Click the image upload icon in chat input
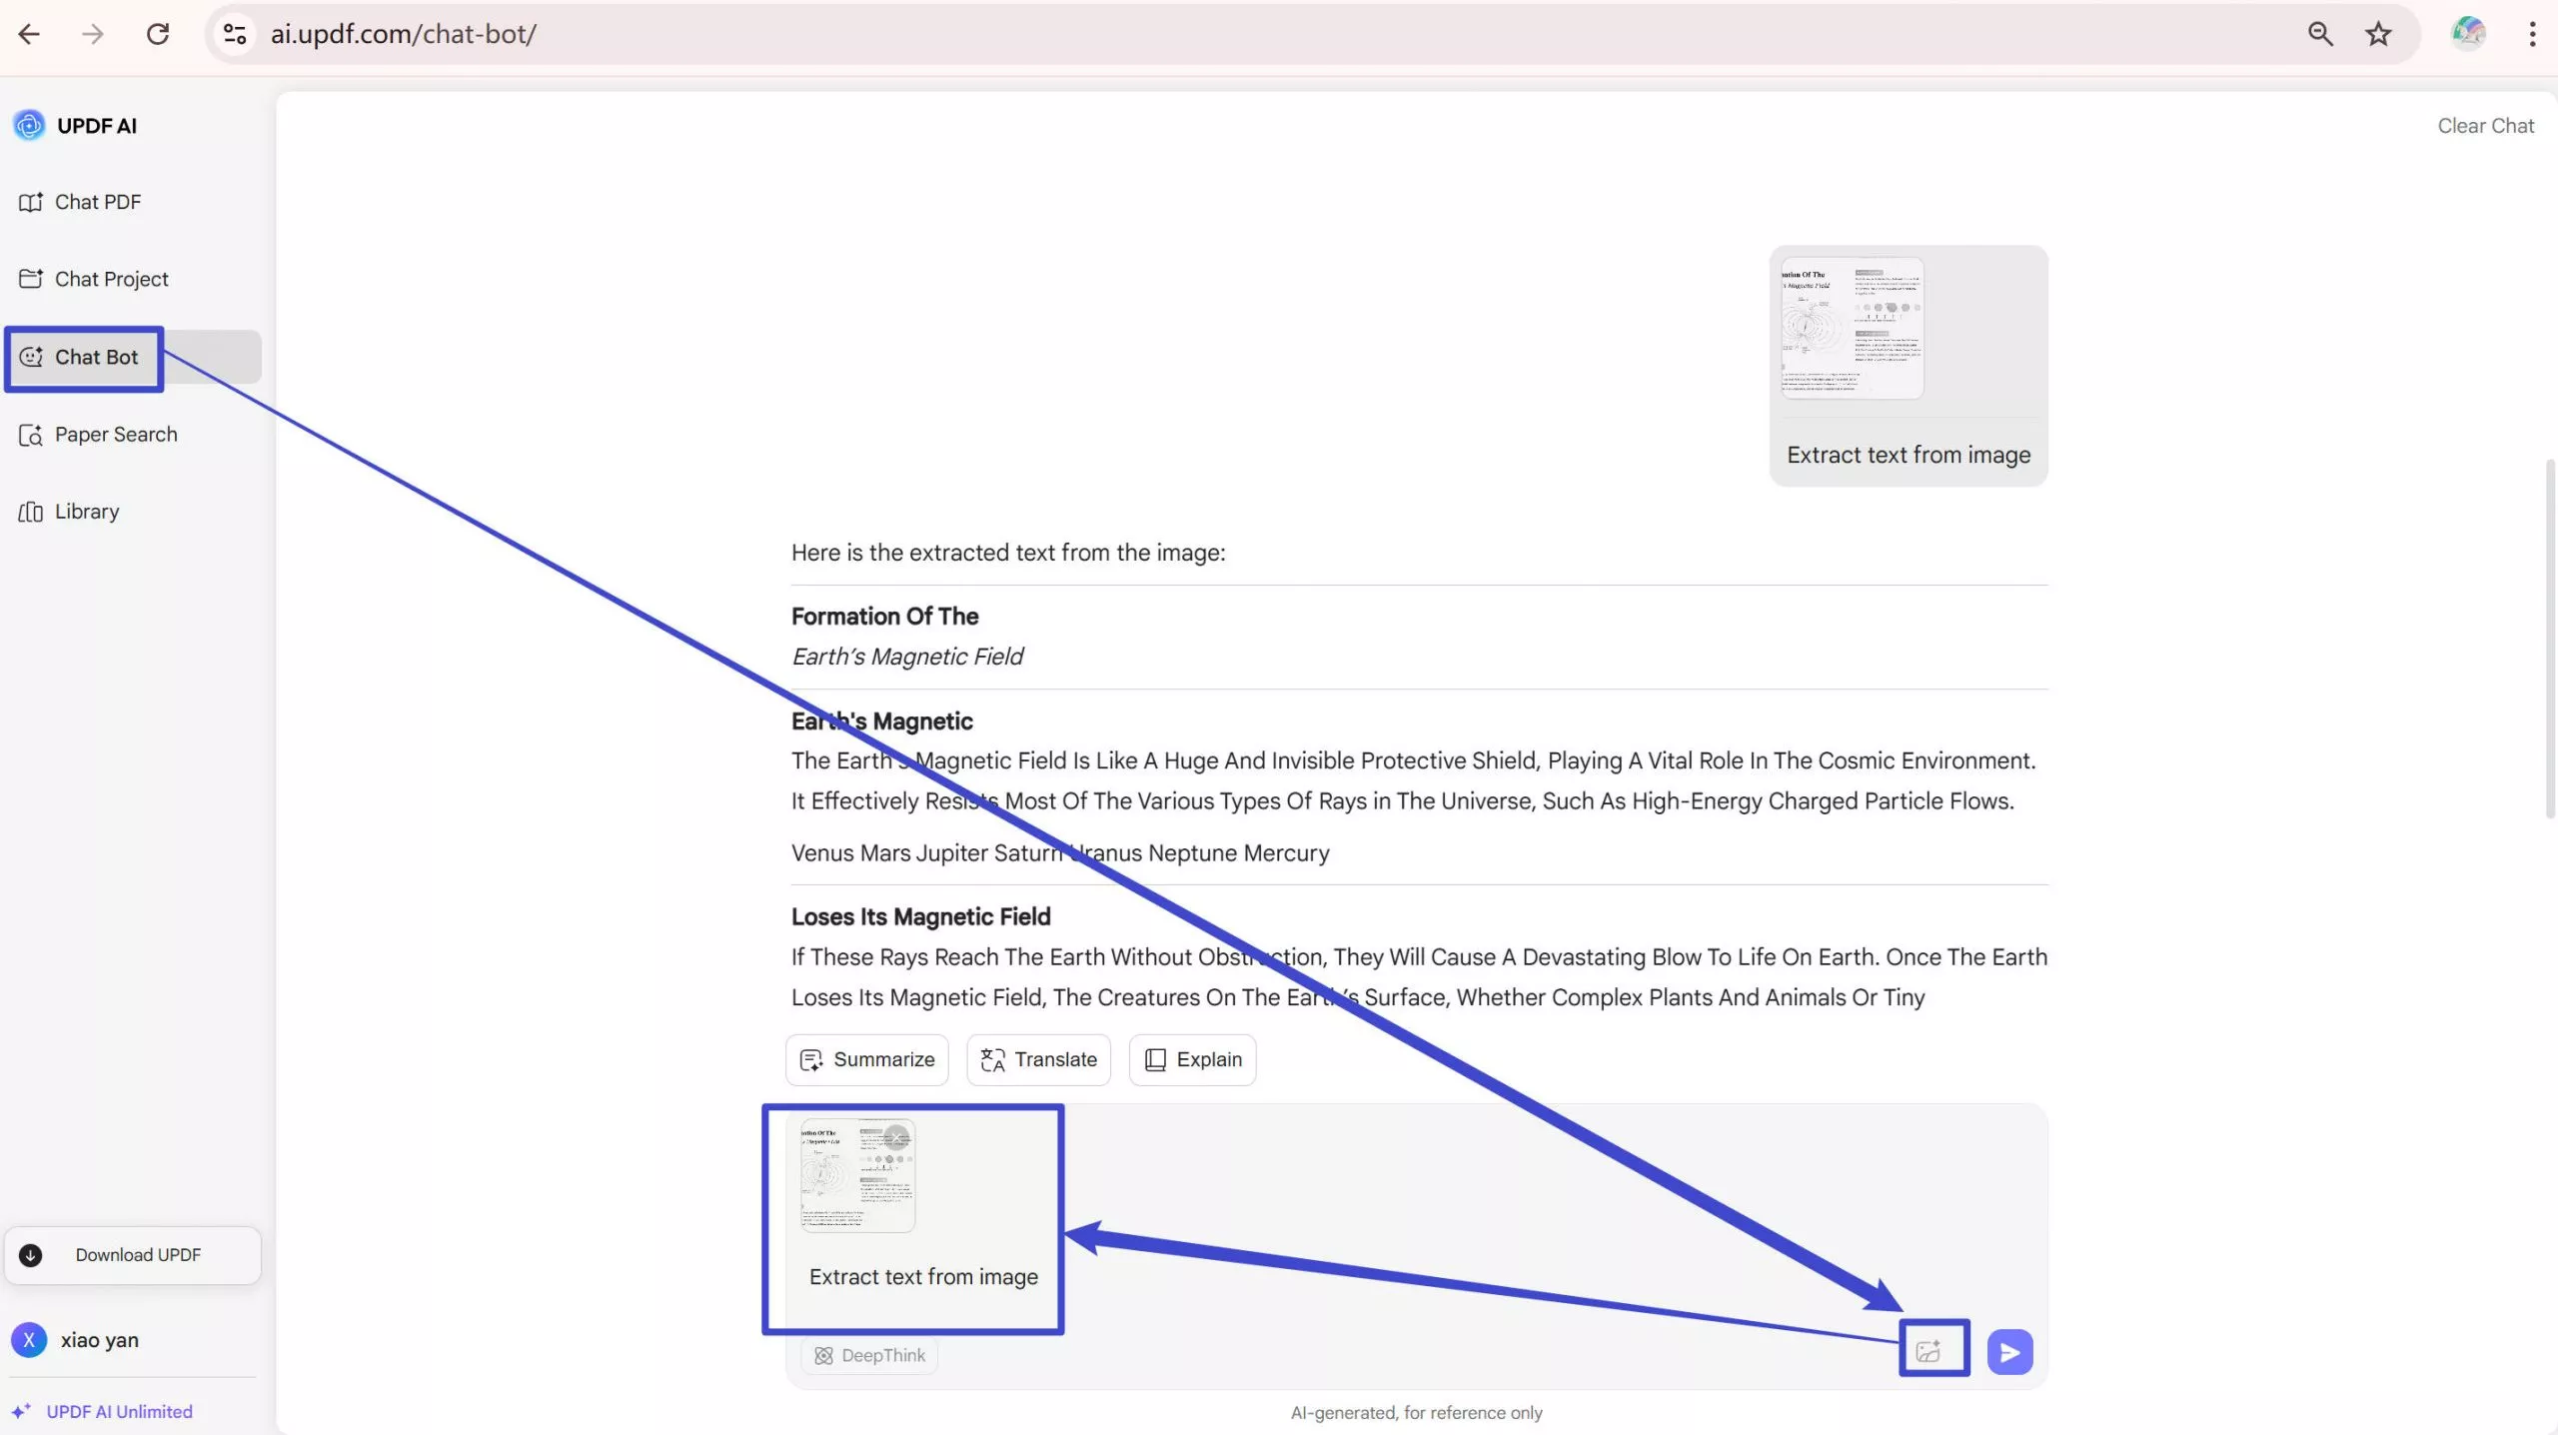The image size is (2558, 1435). coord(1928,1351)
